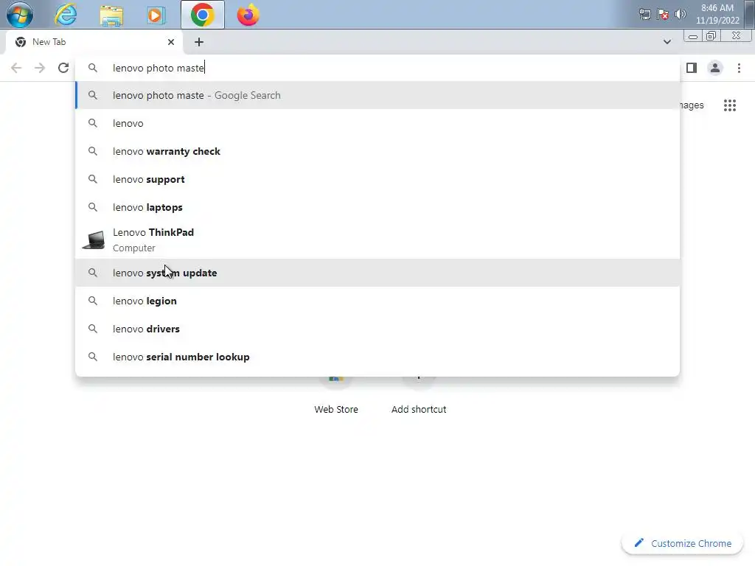This screenshot has width=755, height=566.
Task: Go back with the back arrow
Action: click(16, 68)
